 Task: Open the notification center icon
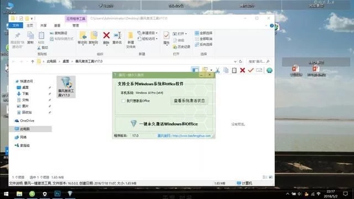click(345, 194)
